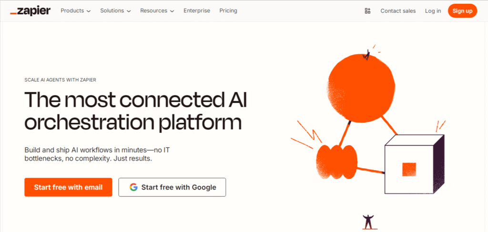
Task: Click Start free with Google
Action: click(172, 187)
